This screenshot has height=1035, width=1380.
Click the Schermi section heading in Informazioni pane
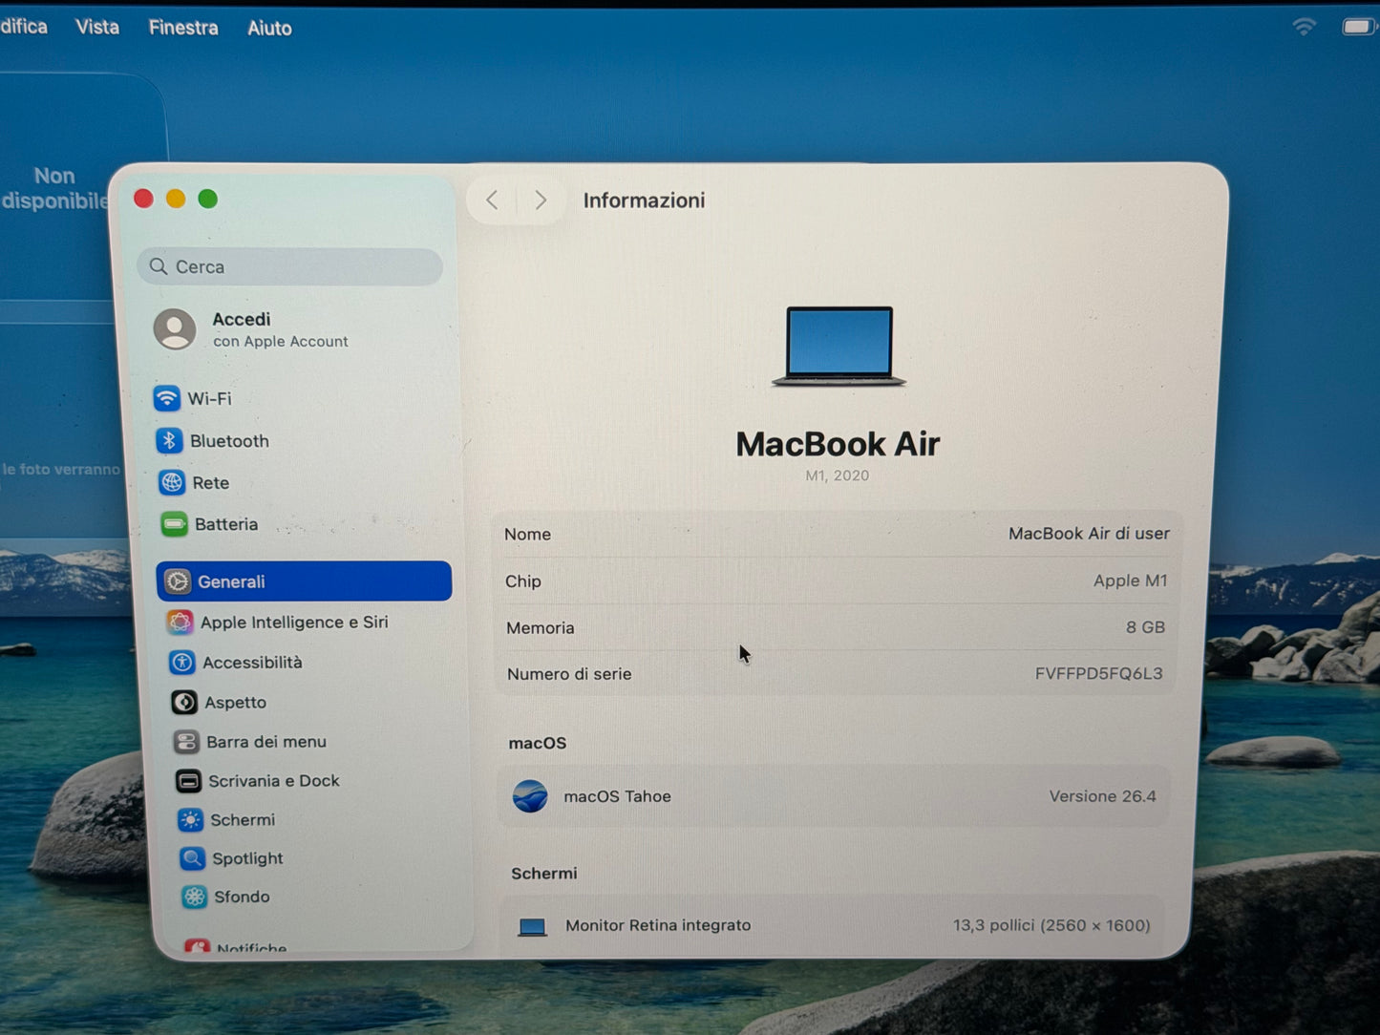(x=544, y=873)
